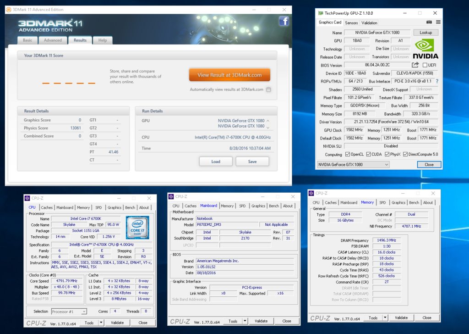The width and height of the screenshot is (469, 334).
Task: Click the up arrow in 3DMark GPU list
Action: point(267,121)
